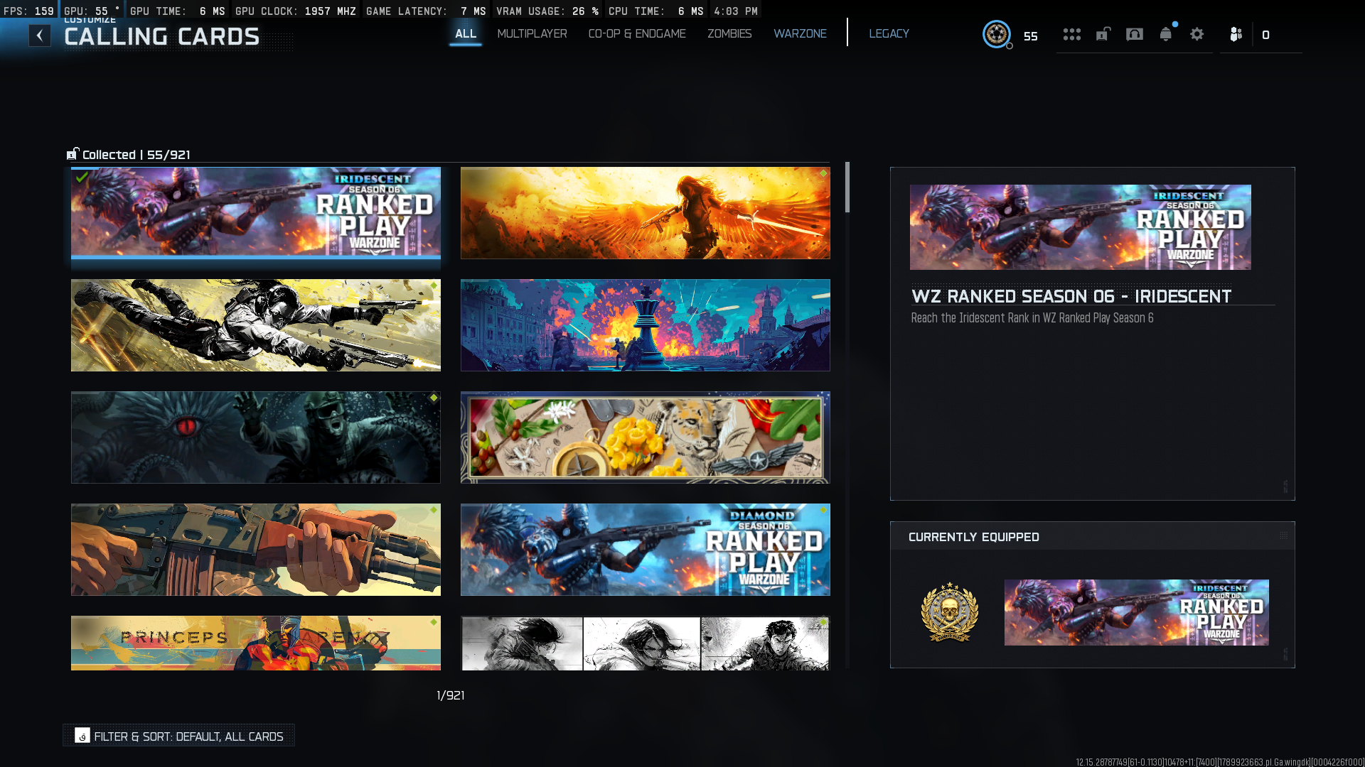
Task: Click the CURRENTLY EQUIPPED header
Action: 973,537
